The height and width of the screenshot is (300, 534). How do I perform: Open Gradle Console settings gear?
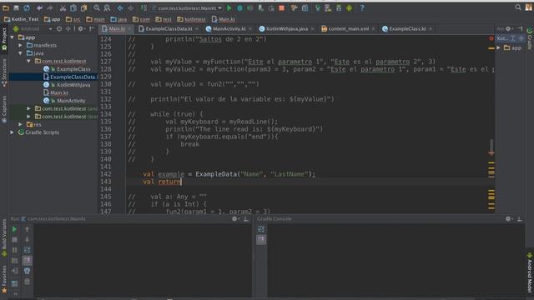point(508,219)
